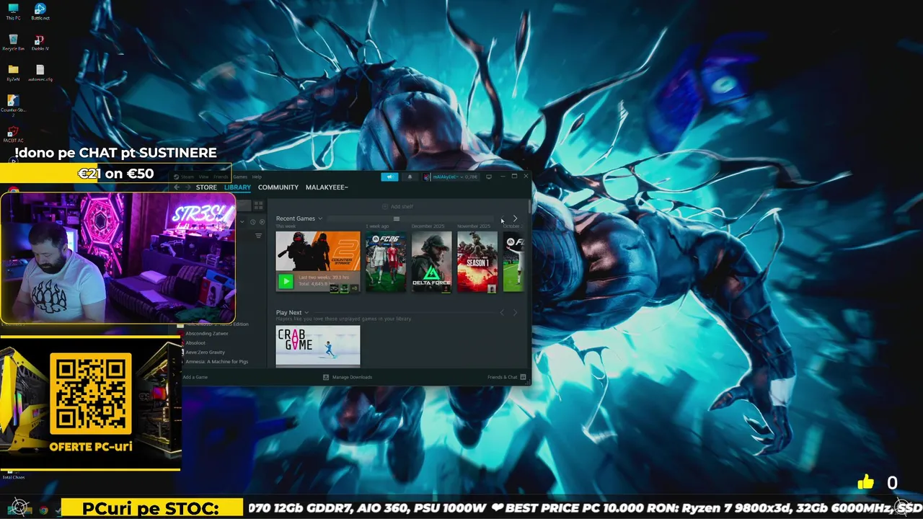The height and width of the screenshot is (519, 923).
Task: Open the Battle.net desktop shortcut
Action: click(x=40, y=12)
